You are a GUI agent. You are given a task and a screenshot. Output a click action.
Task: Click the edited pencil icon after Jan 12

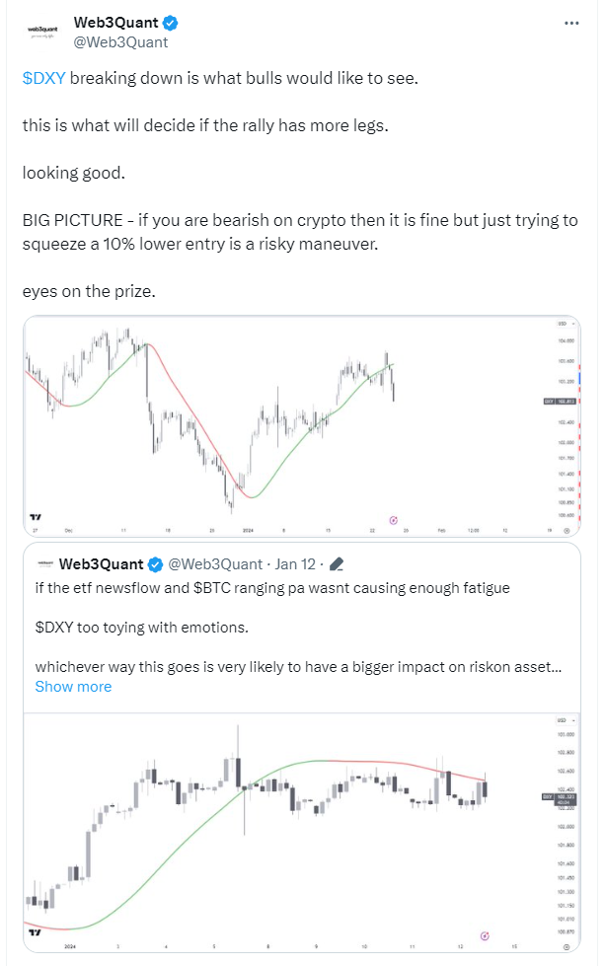click(x=337, y=563)
